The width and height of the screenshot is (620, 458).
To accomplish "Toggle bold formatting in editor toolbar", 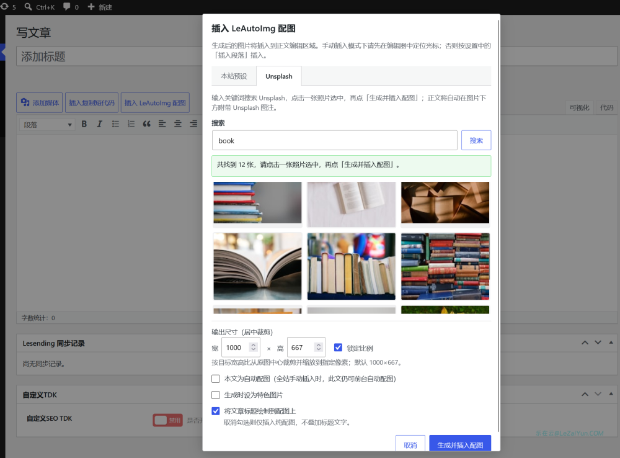I will [84, 124].
